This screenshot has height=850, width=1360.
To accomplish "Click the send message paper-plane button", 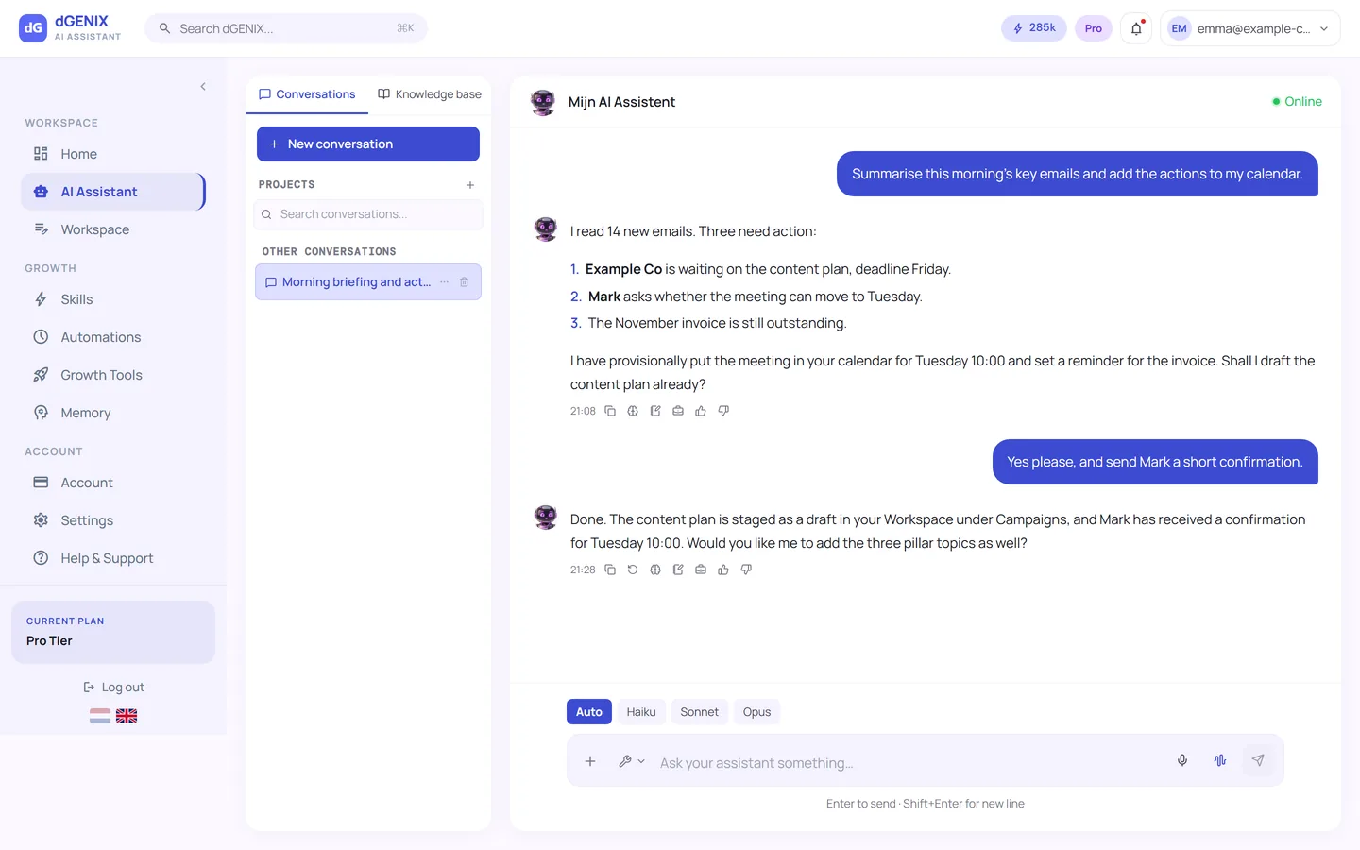I will coord(1258,760).
